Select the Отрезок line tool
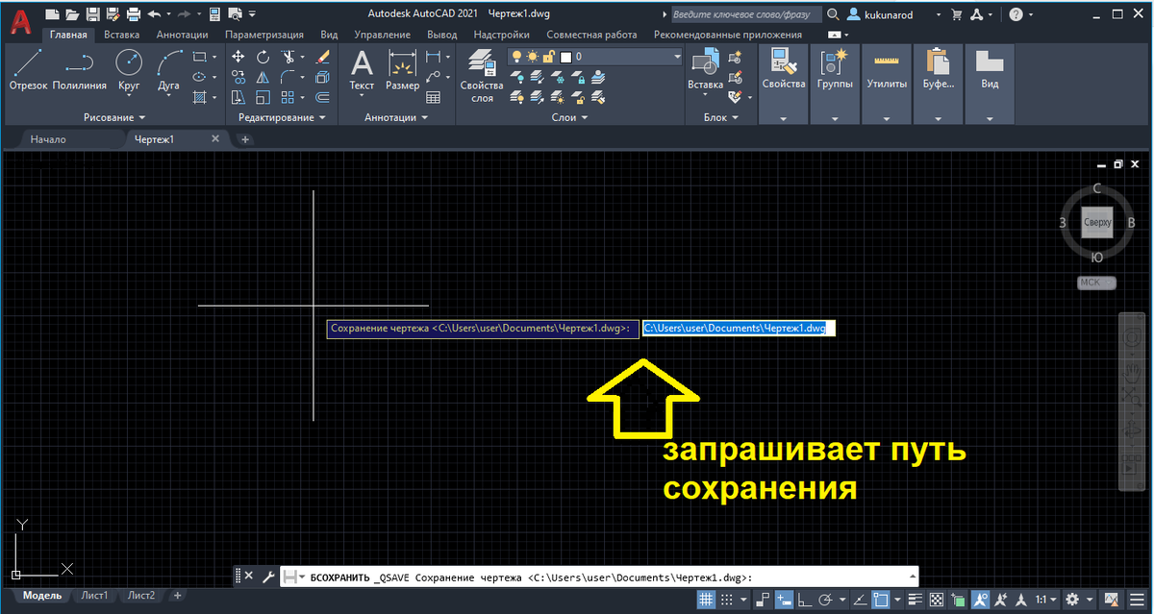Viewport: 1154px width, 614px height. point(28,69)
